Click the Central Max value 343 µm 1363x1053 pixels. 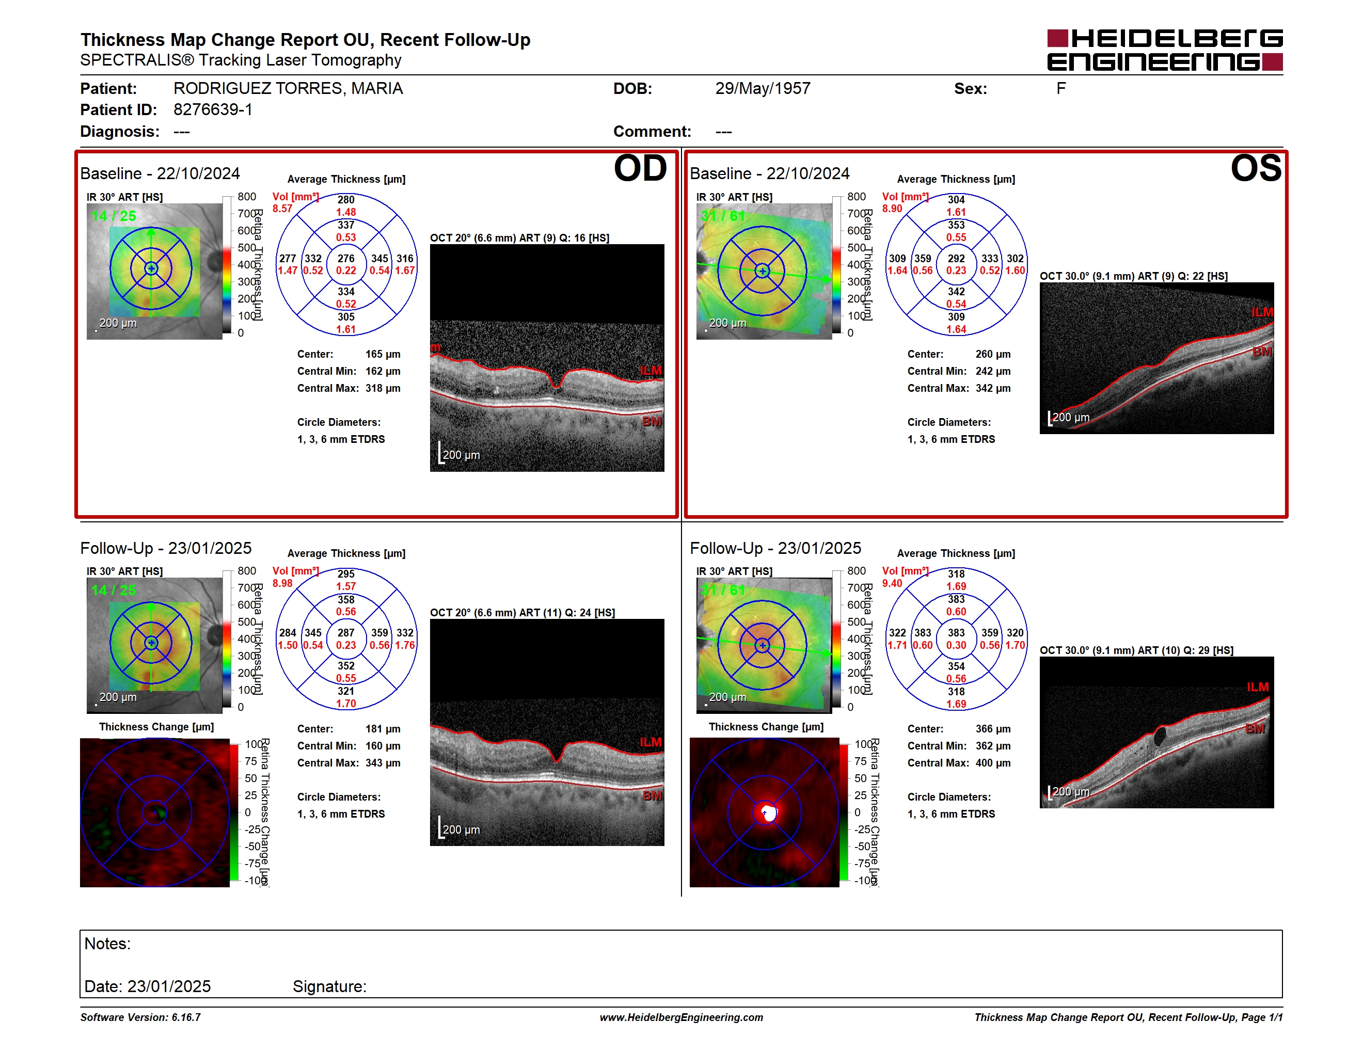383,763
